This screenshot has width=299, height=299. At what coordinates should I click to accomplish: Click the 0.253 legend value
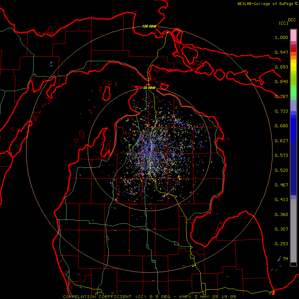(281, 244)
